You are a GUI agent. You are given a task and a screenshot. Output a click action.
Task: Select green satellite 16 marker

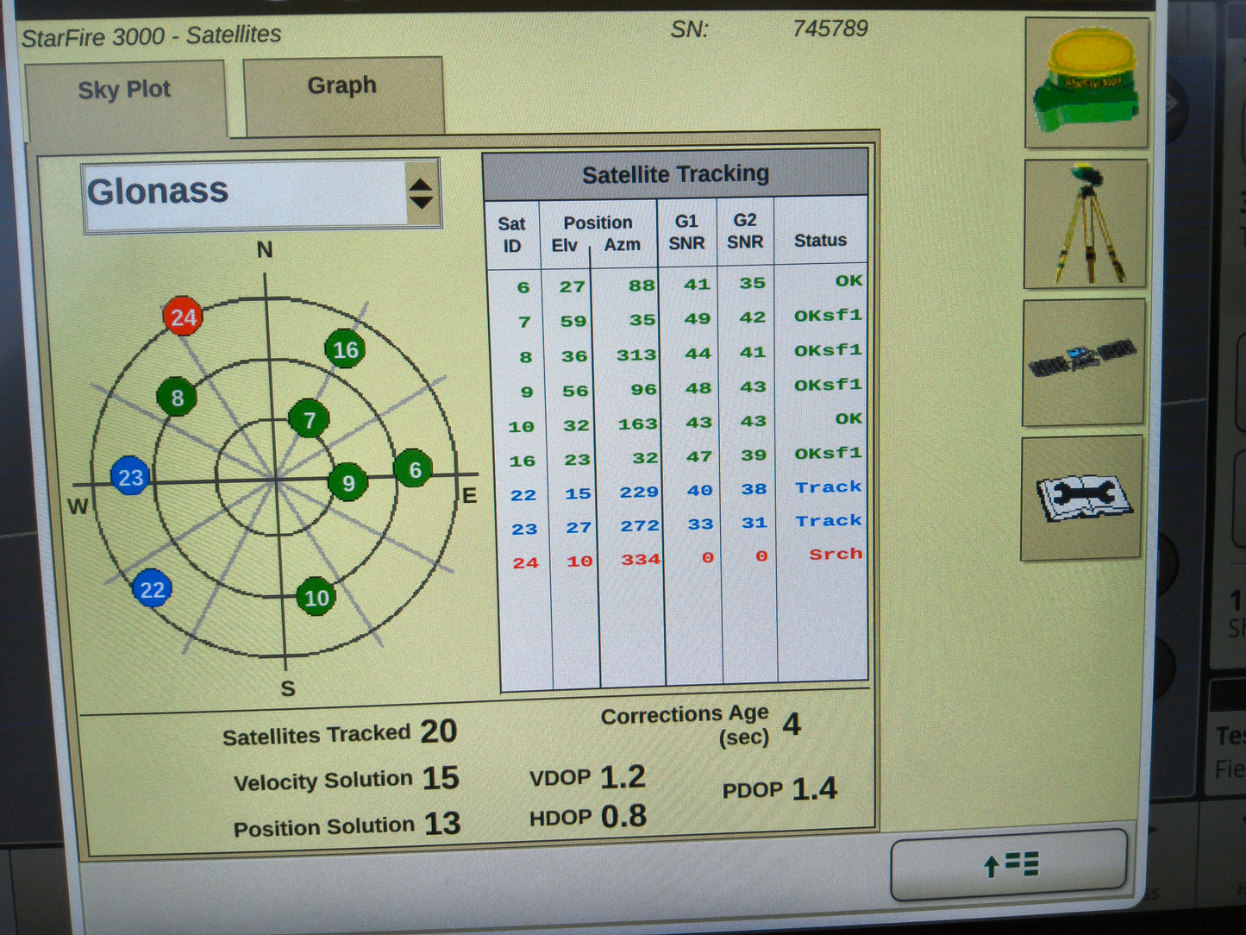[x=346, y=350]
